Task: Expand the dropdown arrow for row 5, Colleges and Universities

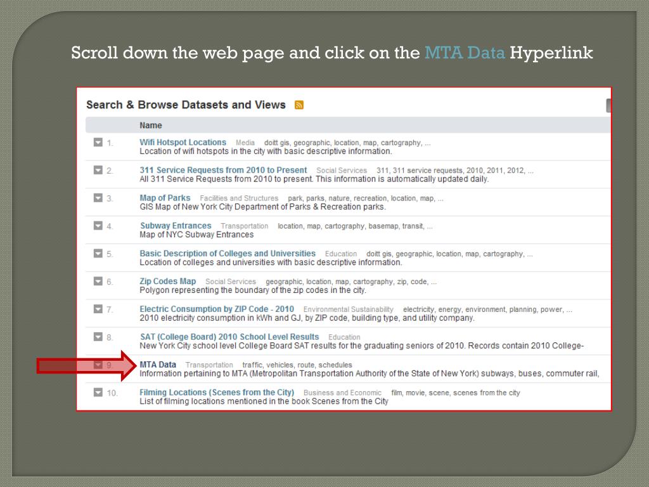Action: (98, 254)
